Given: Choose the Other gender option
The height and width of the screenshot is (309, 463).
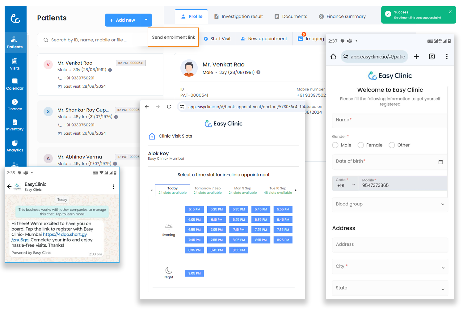Looking at the screenshot, I should [x=392, y=145].
